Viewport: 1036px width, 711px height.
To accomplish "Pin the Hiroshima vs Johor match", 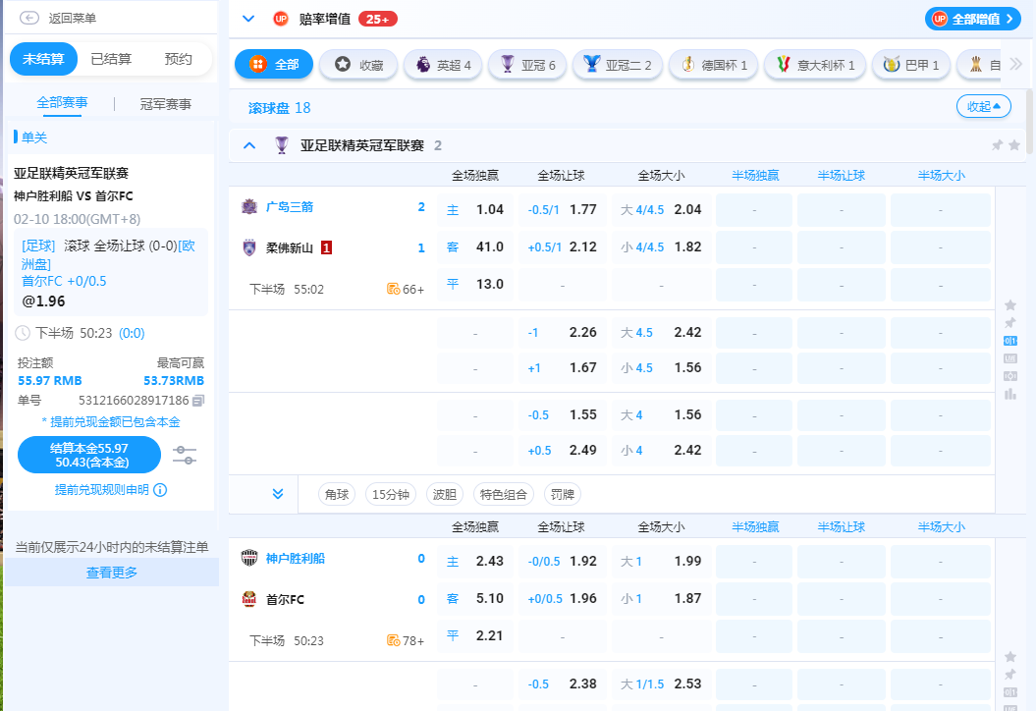I will [1009, 323].
